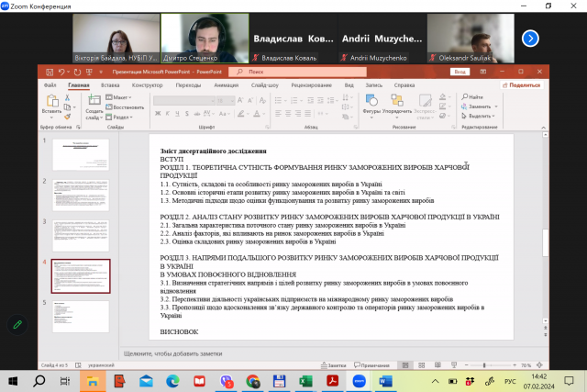Toggle center text alignment

[x=288, y=114]
